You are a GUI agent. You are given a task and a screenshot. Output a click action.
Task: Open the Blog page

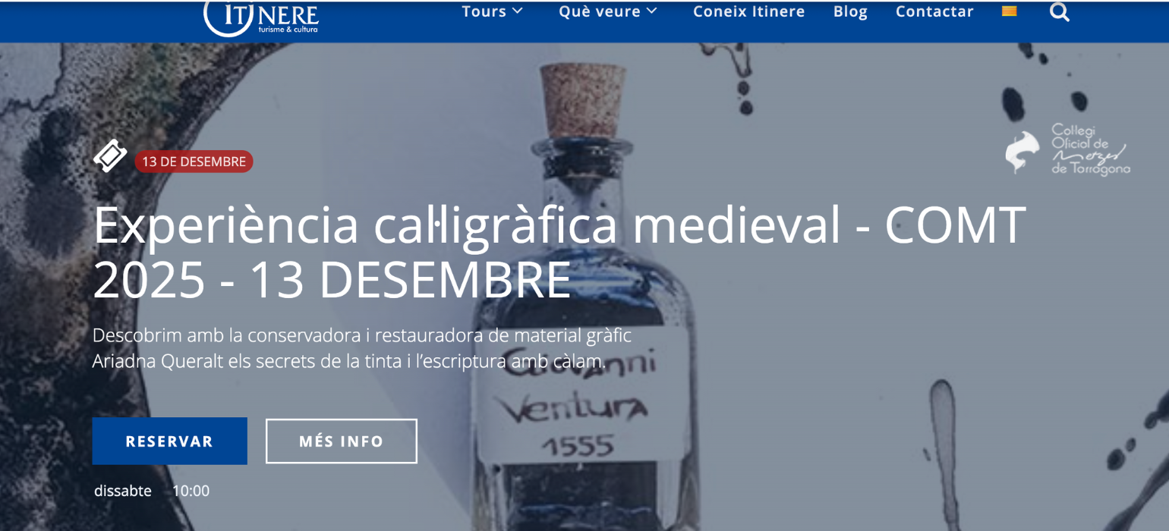[x=850, y=11]
